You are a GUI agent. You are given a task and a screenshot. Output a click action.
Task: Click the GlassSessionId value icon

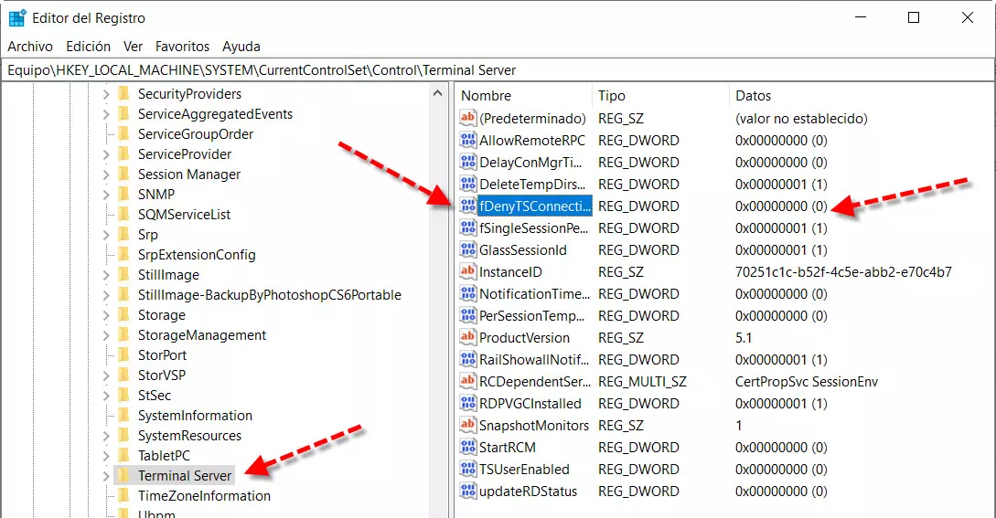tap(468, 249)
